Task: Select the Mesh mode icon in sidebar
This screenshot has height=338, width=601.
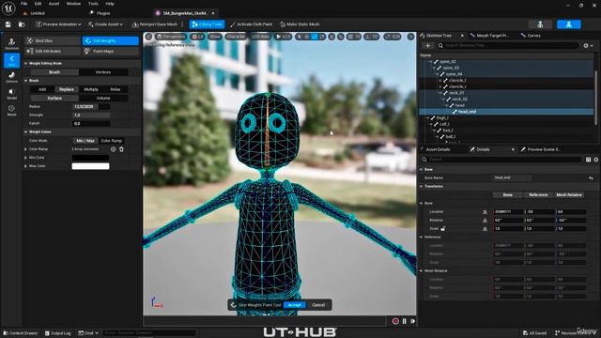Action: pos(11,111)
